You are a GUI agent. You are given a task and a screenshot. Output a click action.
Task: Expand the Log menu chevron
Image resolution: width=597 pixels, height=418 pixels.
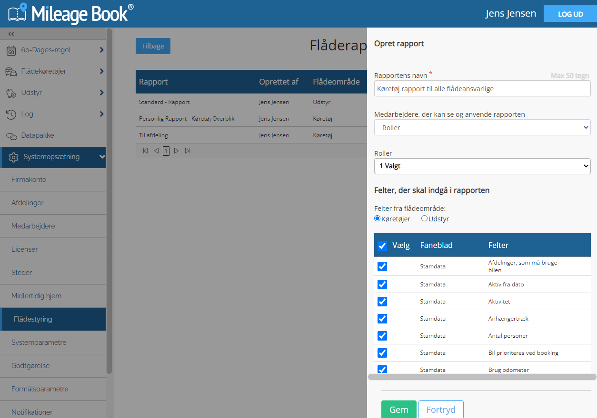click(x=101, y=114)
